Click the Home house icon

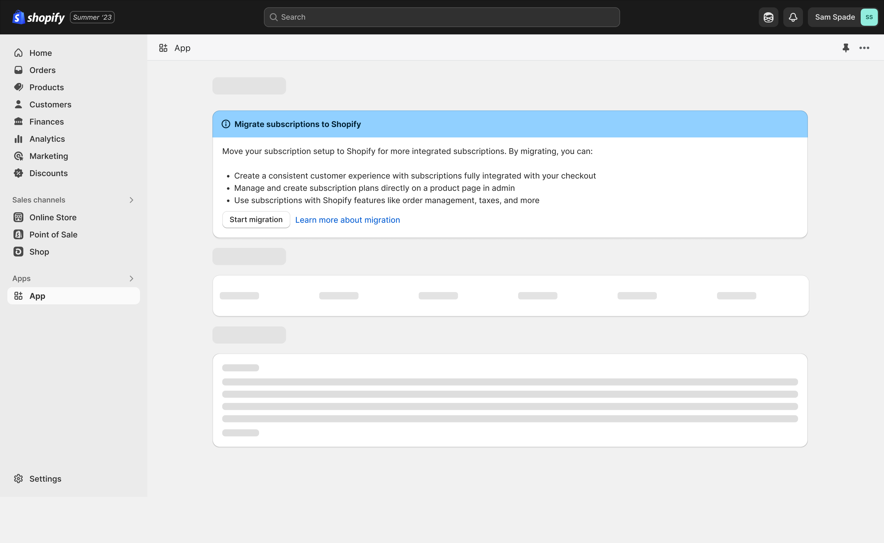(x=18, y=53)
